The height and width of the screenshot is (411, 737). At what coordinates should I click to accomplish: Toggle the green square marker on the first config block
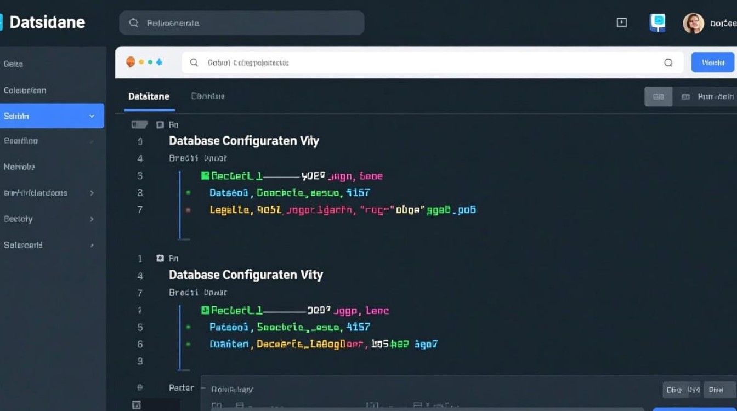click(205, 176)
